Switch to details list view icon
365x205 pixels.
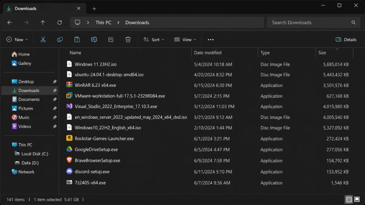click(349, 200)
